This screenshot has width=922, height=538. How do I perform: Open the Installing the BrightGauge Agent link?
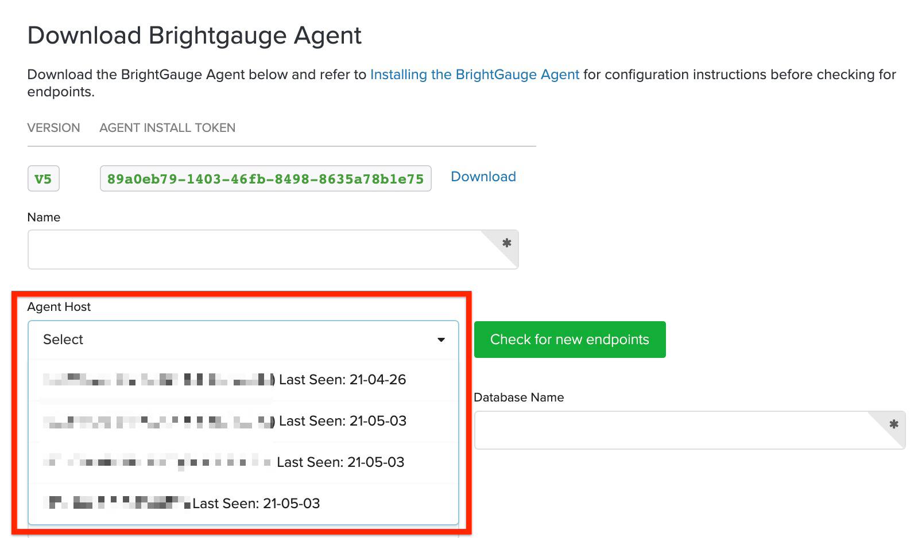click(475, 75)
